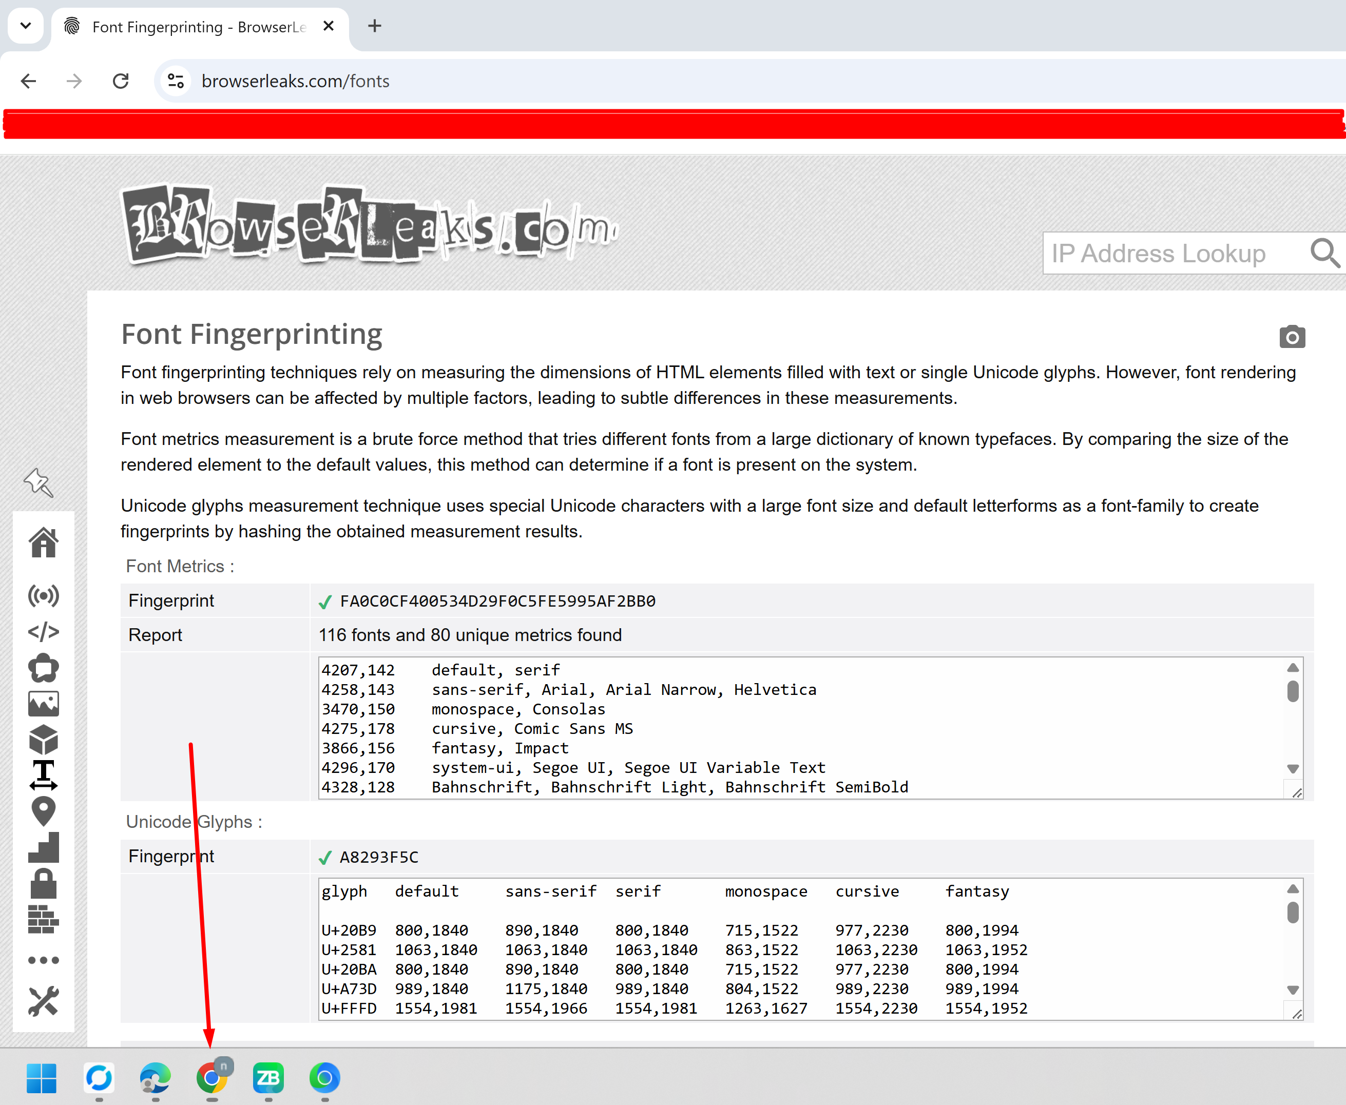Open Chrome from the Windows taskbar
Screen dimensions: 1346x1105
pos(212,1078)
